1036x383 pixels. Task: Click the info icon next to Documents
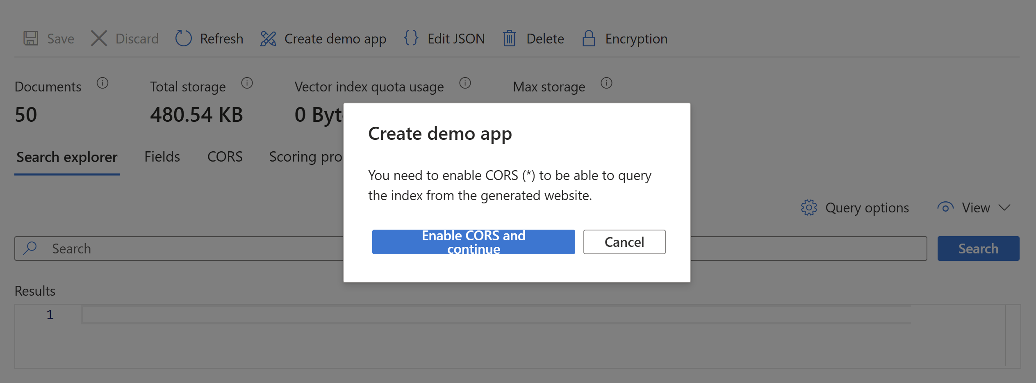tap(102, 83)
